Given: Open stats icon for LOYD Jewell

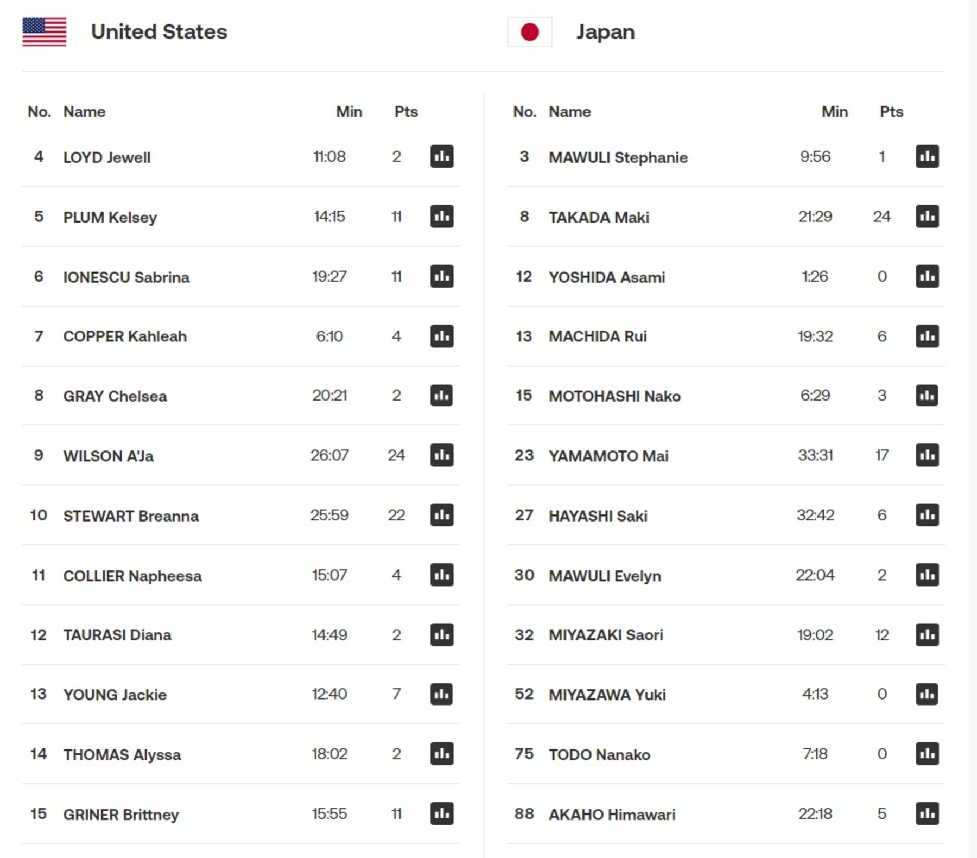Looking at the screenshot, I should (442, 156).
